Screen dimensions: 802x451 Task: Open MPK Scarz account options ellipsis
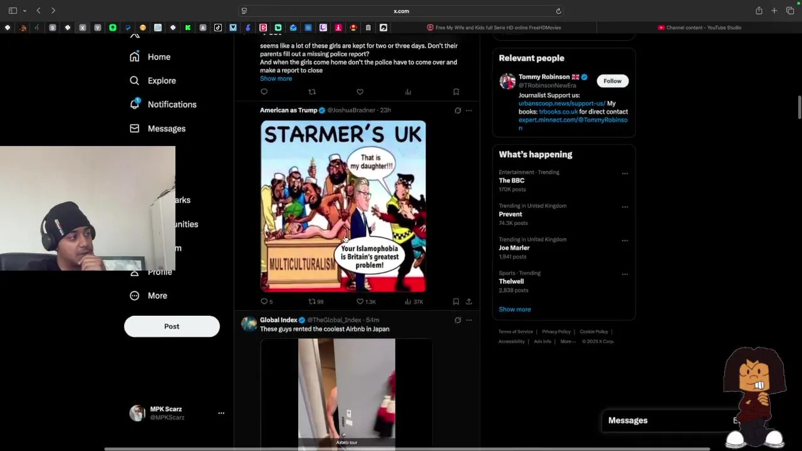tap(221, 413)
